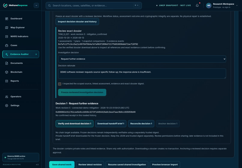Open Settings page label
Screen dimensions: 242x168
15,105
